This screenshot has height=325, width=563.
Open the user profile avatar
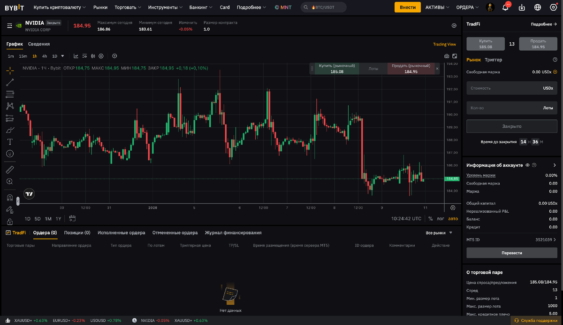coord(489,8)
